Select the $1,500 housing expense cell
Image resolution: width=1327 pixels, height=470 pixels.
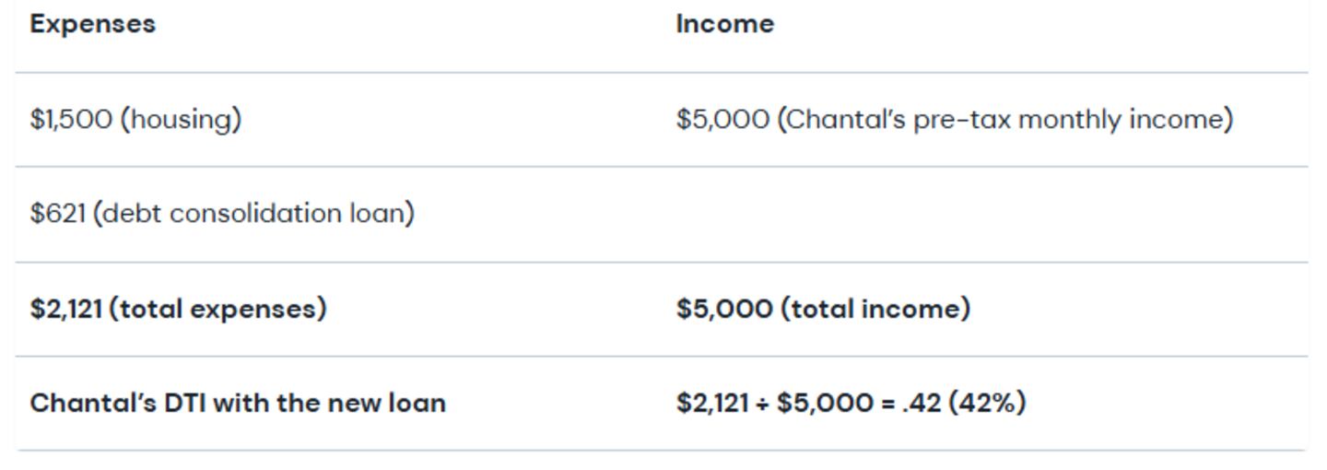(135, 120)
